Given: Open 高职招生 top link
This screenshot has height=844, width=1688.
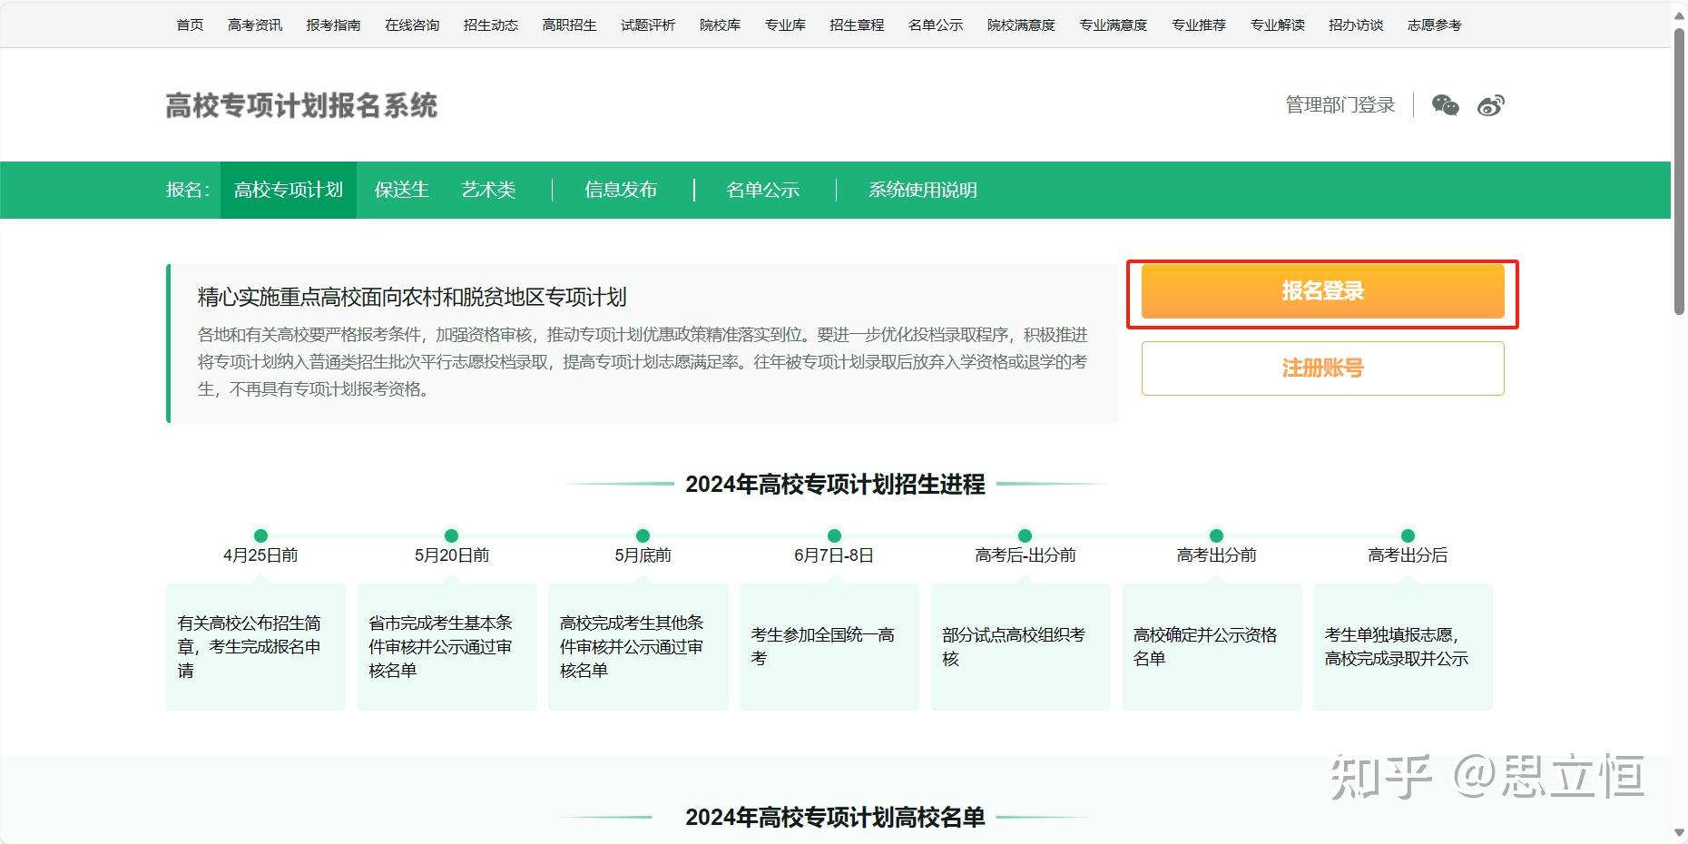Looking at the screenshot, I should pos(569,25).
